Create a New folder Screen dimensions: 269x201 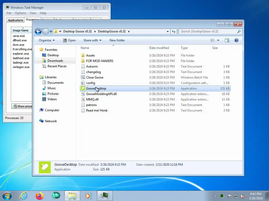pyautogui.click(x=117, y=40)
